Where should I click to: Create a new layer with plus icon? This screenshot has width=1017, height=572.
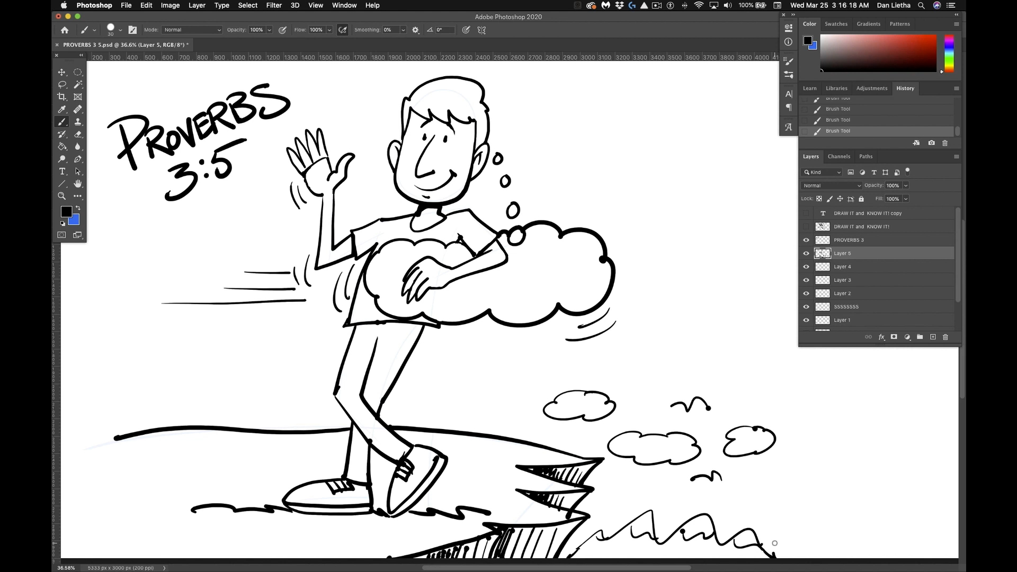933,337
